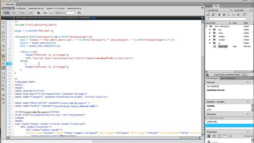Click the filter related files funnel icon
Screen dimensions: 254x143
pyautogui.click(x=202, y=8)
